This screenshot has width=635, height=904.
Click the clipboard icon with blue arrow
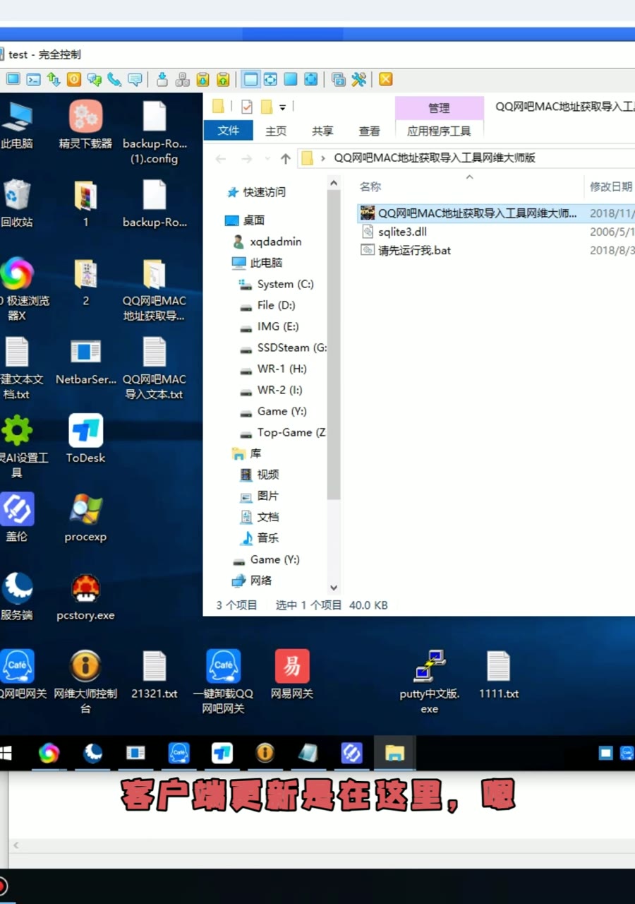pyautogui.click(x=202, y=80)
